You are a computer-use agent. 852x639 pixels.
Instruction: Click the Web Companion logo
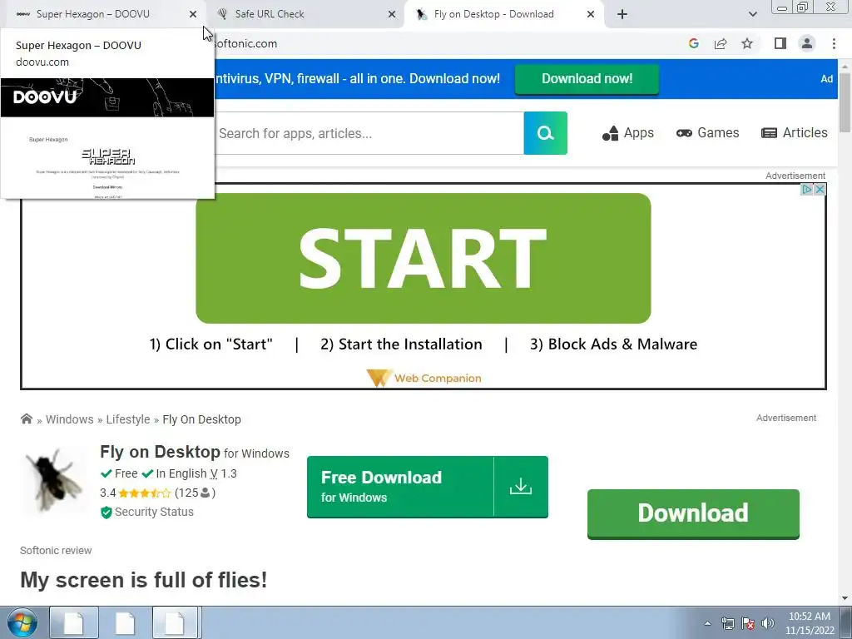click(424, 379)
